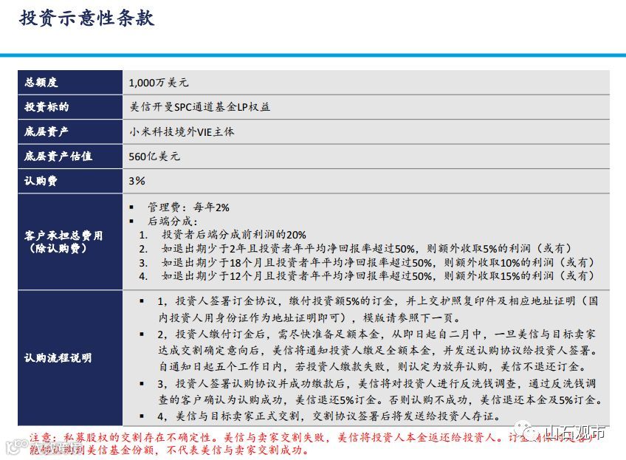The image size is (626, 460).
Task: Select the 认购流程说明 row label
Action: pos(58,358)
